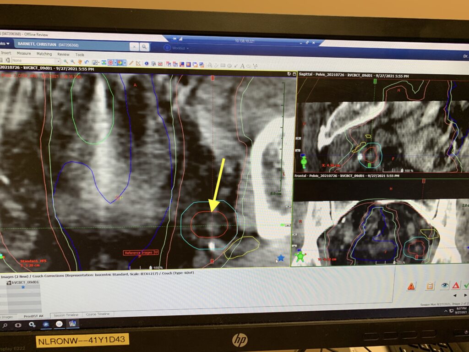
Task: Close patient BARNETT, CHRISTIAN with X button
Action: (x=134, y=46)
